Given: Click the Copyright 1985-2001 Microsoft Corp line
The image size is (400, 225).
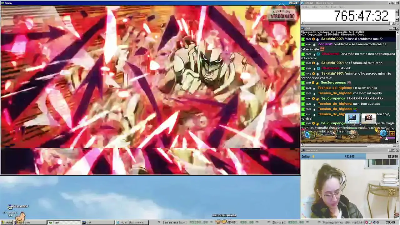Looking at the screenshot, I should tap(333, 35).
